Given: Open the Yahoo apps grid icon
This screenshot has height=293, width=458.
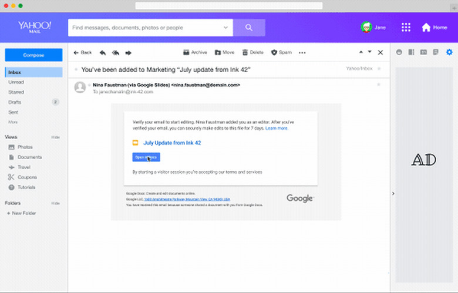Looking at the screenshot, I should [406, 28].
